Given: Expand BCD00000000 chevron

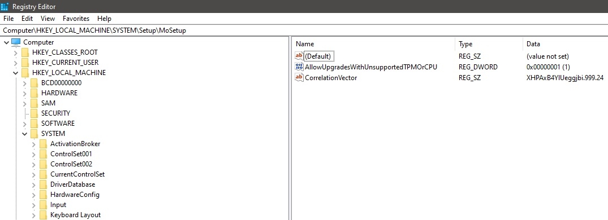Looking at the screenshot, I should tap(24, 83).
